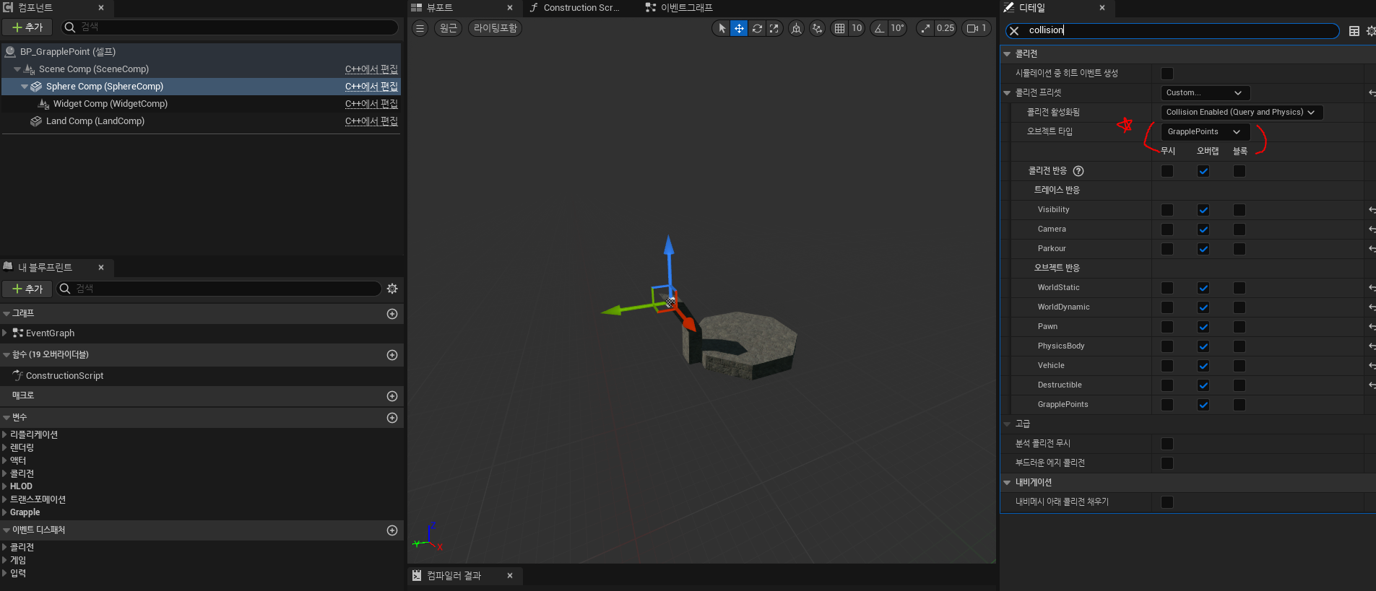Toggle scale snapping icon
The width and height of the screenshot is (1376, 591).
point(925,28)
